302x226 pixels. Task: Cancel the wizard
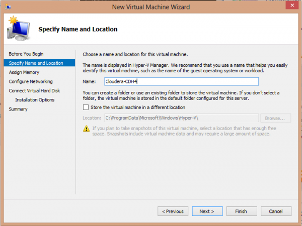[x=276, y=211]
